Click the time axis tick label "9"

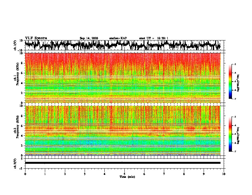(x=204, y=174)
